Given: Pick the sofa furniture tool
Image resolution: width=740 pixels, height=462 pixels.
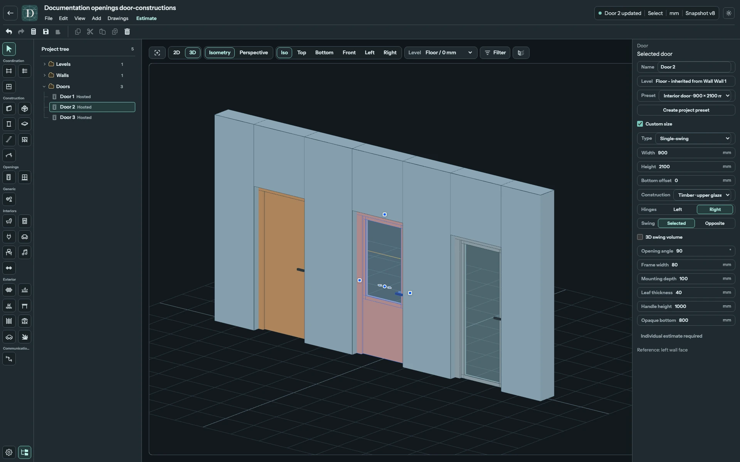Looking at the screenshot, I should coord(25,237).
